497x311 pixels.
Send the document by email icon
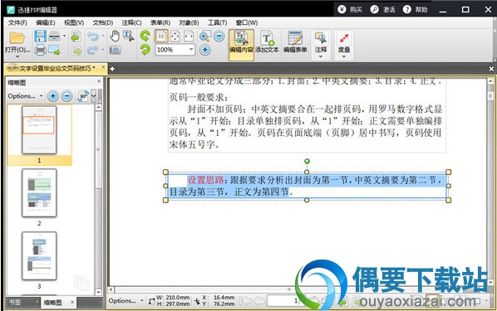click(54, 50)
